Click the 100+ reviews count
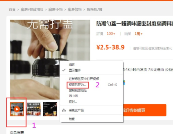The image size is (173, 134). coord(111,34)
